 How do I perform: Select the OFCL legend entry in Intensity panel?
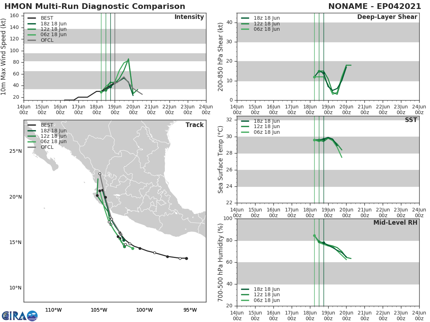(x=47, y=40)
